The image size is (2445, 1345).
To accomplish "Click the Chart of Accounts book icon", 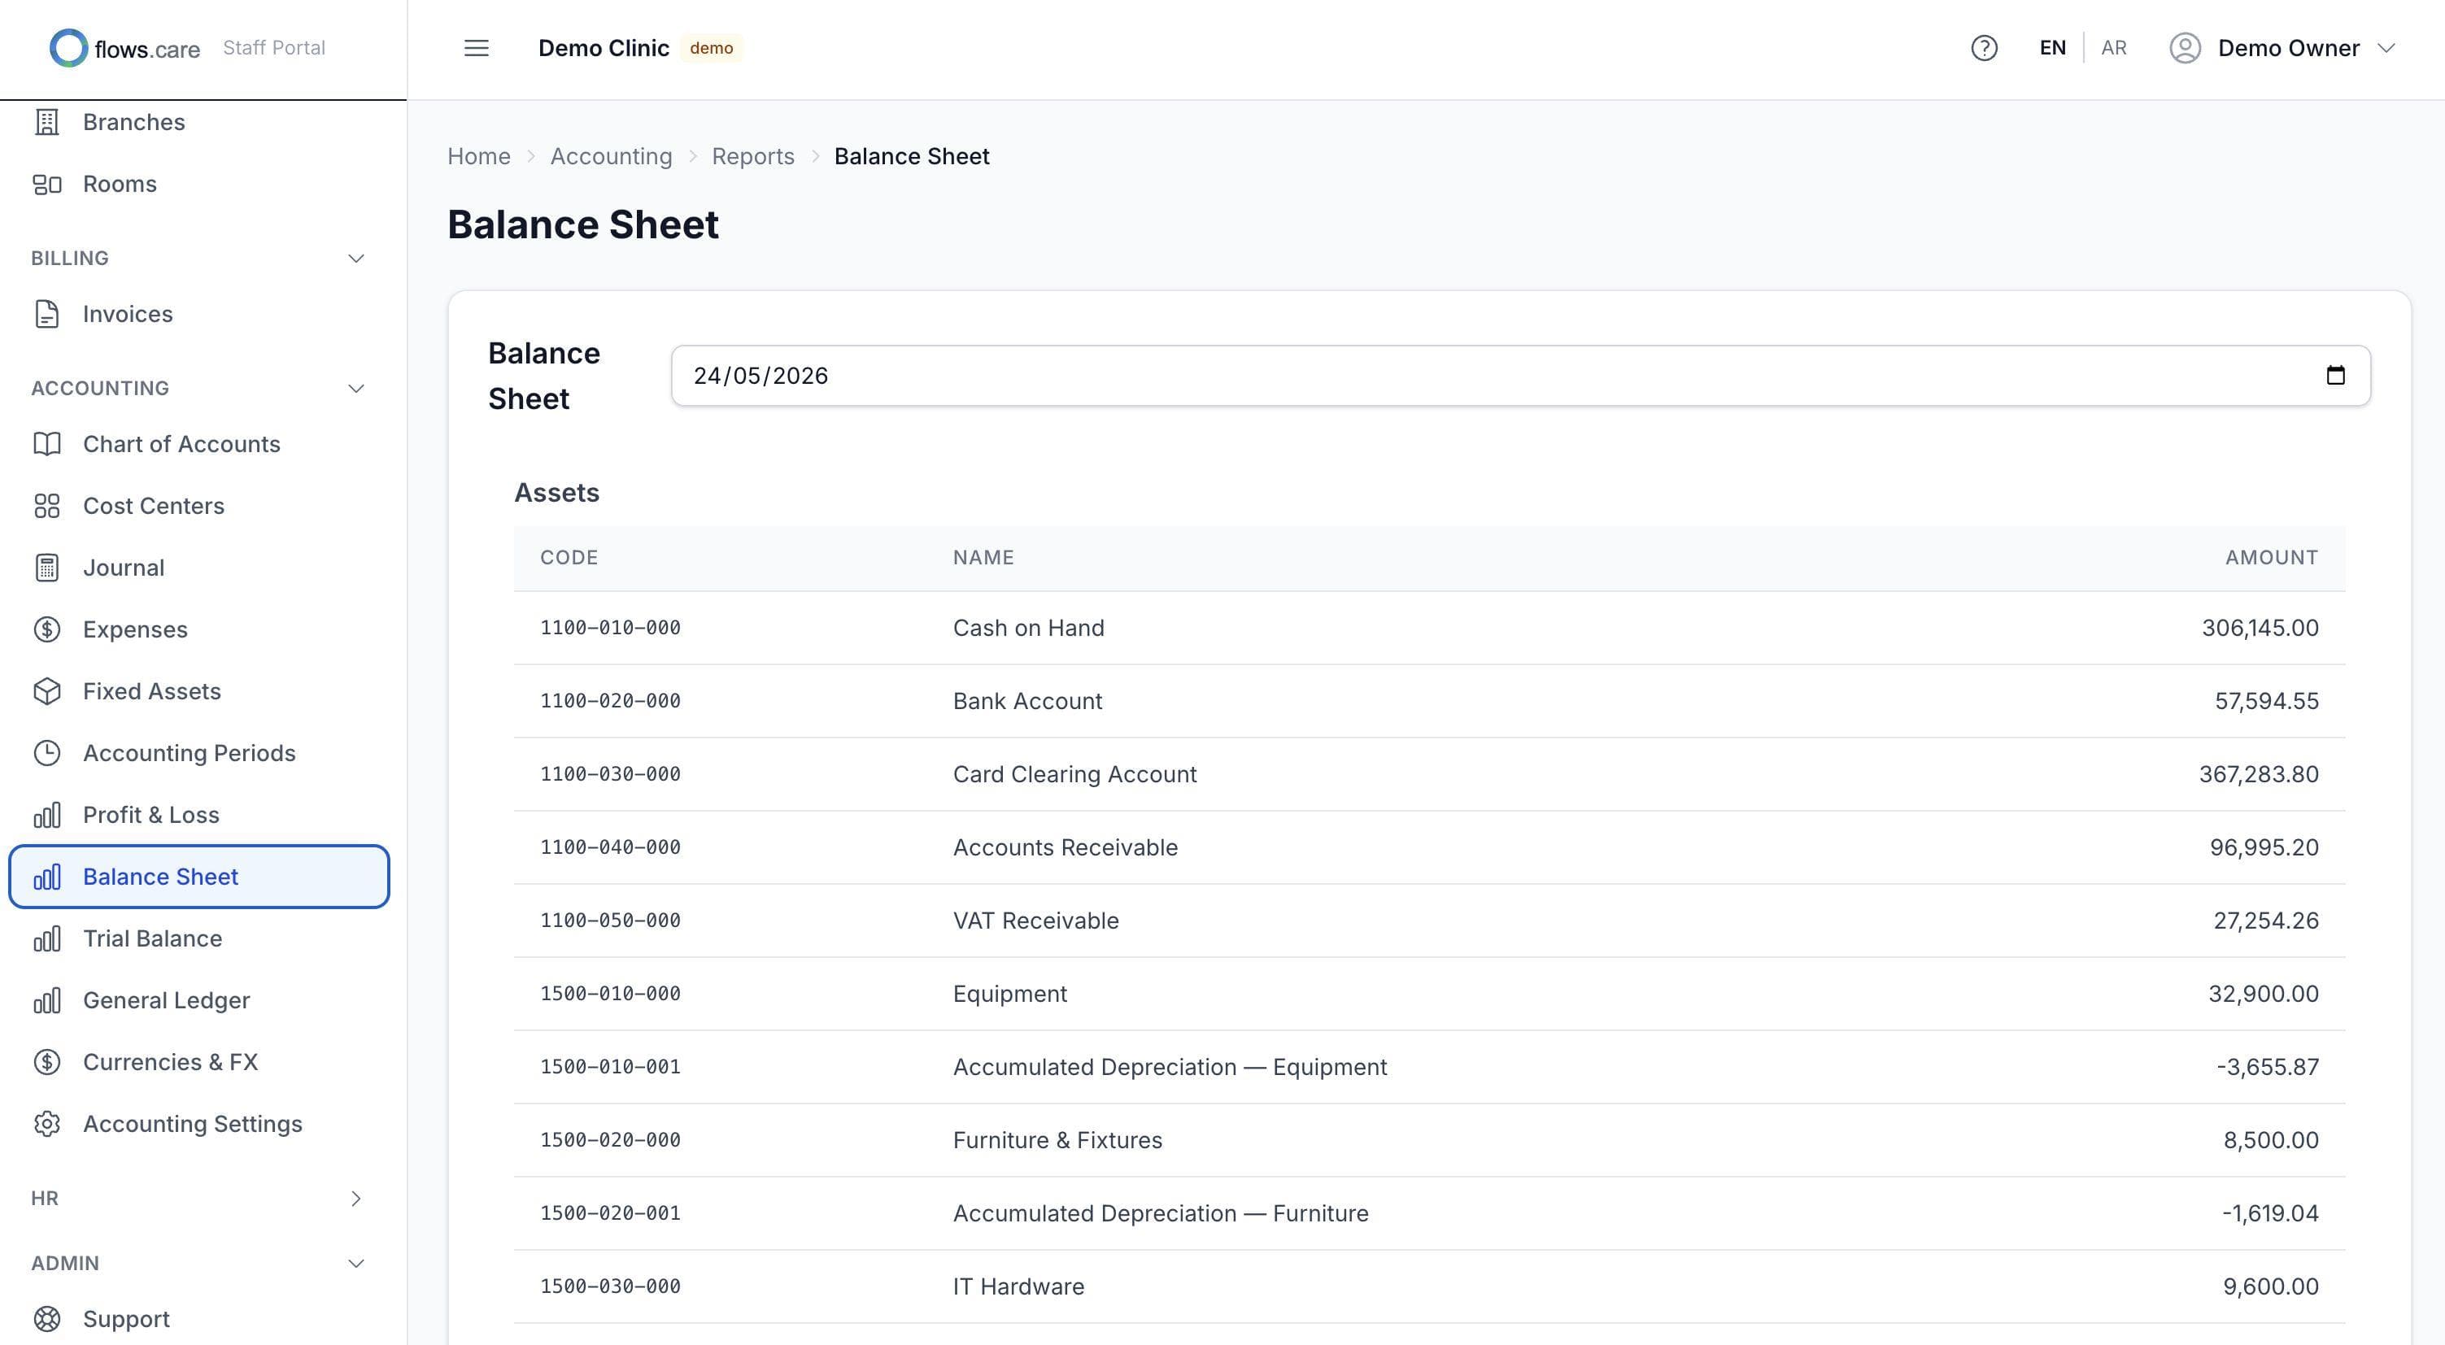I will [x=46, y=444].
